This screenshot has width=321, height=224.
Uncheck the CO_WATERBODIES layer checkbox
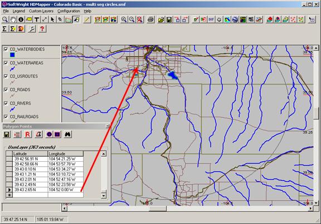tap(6, 49)
